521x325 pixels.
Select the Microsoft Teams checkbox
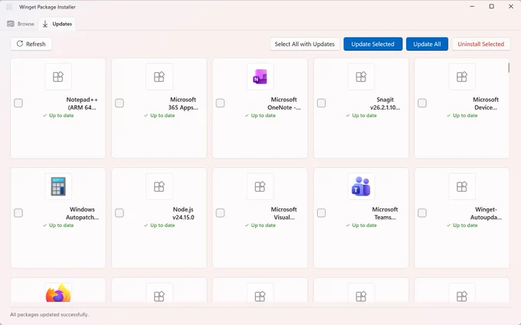coord(321,212)
